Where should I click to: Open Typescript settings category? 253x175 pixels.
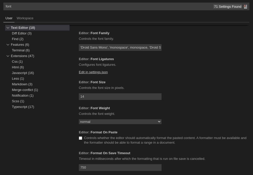[x=23, y=107]
